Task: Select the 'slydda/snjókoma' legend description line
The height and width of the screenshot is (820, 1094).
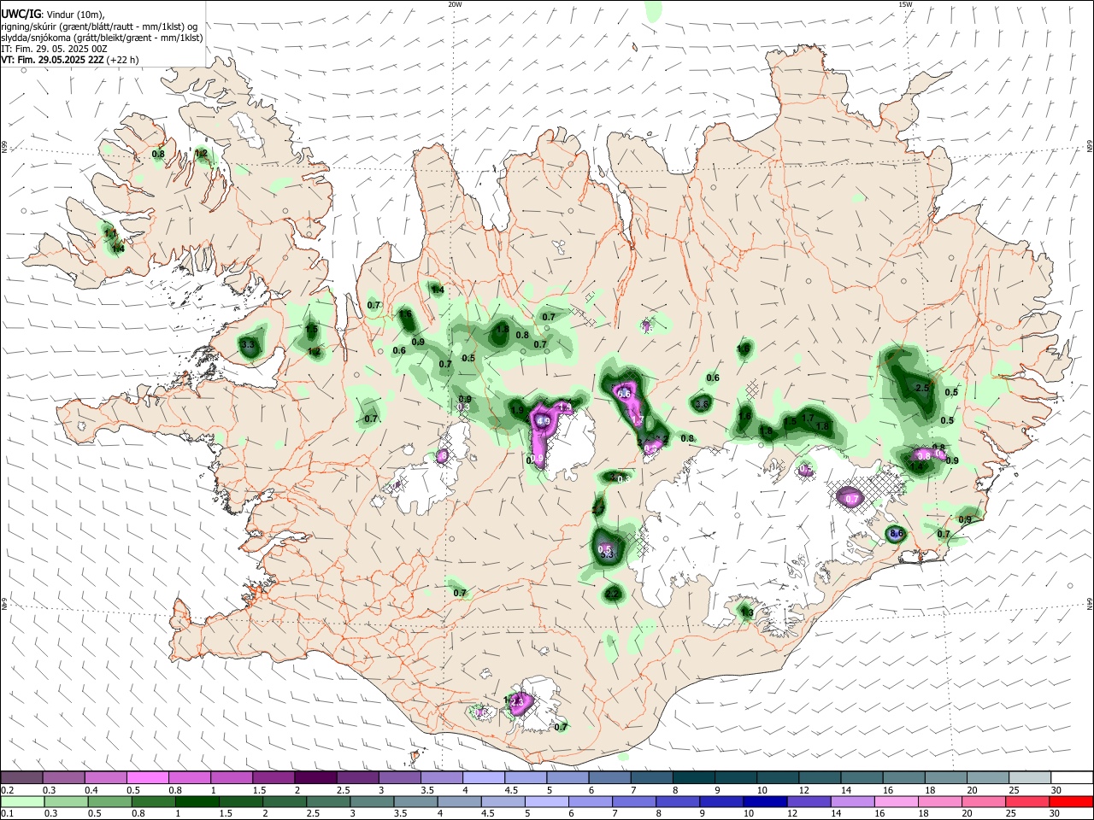Action: 102,38
